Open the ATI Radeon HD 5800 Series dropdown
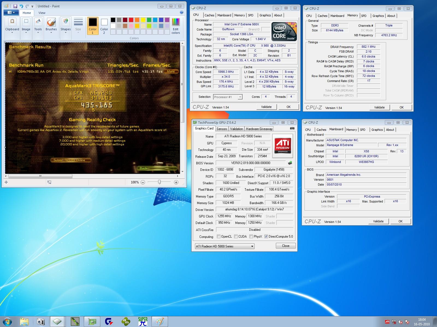The width and height of the screenshot is (437, 327). click(225, 246)
